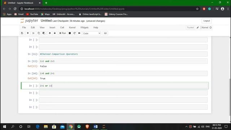The height and width of the screenshot is (130, 231).
Task: Open the Apps bookmark shortcut
Action: tap(7, 14)
